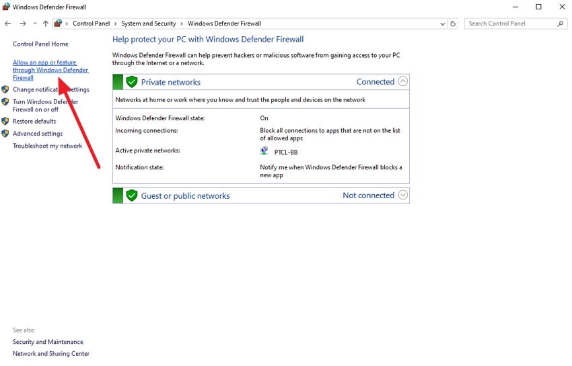572x366 pixels.
Task: Collapse the Private networks section
Action: tap(402, 81)
